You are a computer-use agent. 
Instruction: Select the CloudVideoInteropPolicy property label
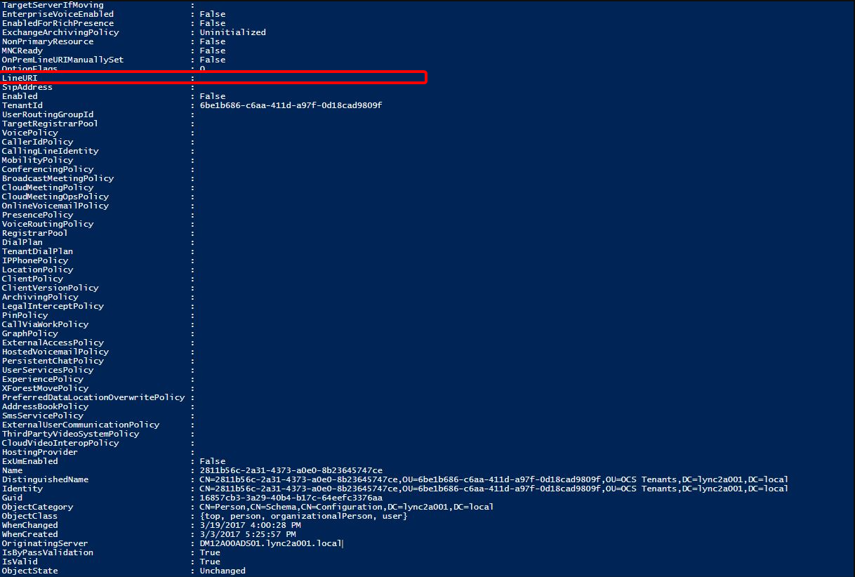pyautogui.click(x=62, y=443)
